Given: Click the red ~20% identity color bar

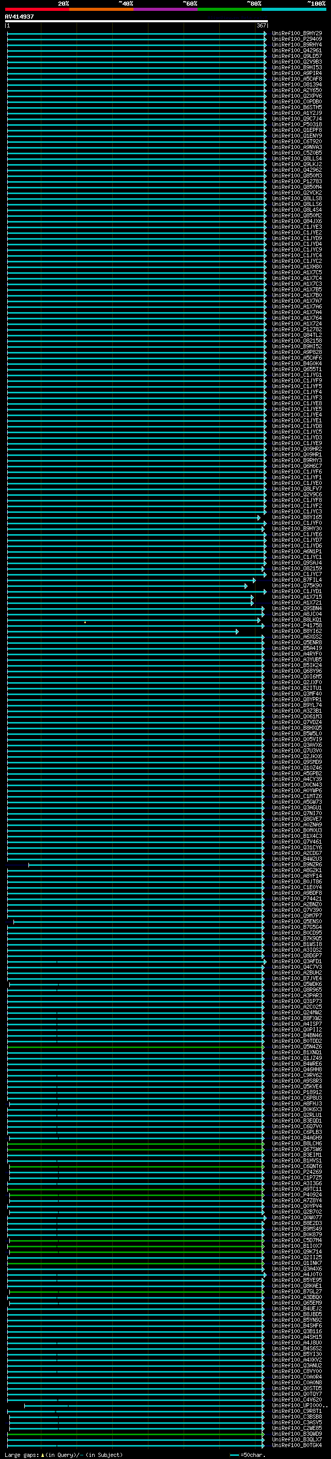Looking at the screenshot, I should pyautogui.click(x=37, y=9).
